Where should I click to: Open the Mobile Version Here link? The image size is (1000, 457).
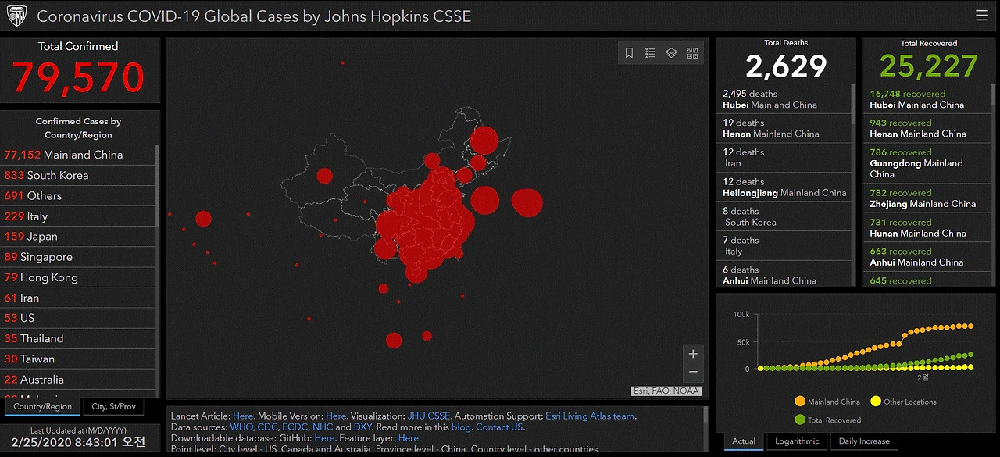pyautogui.click(x=336, y=416)
